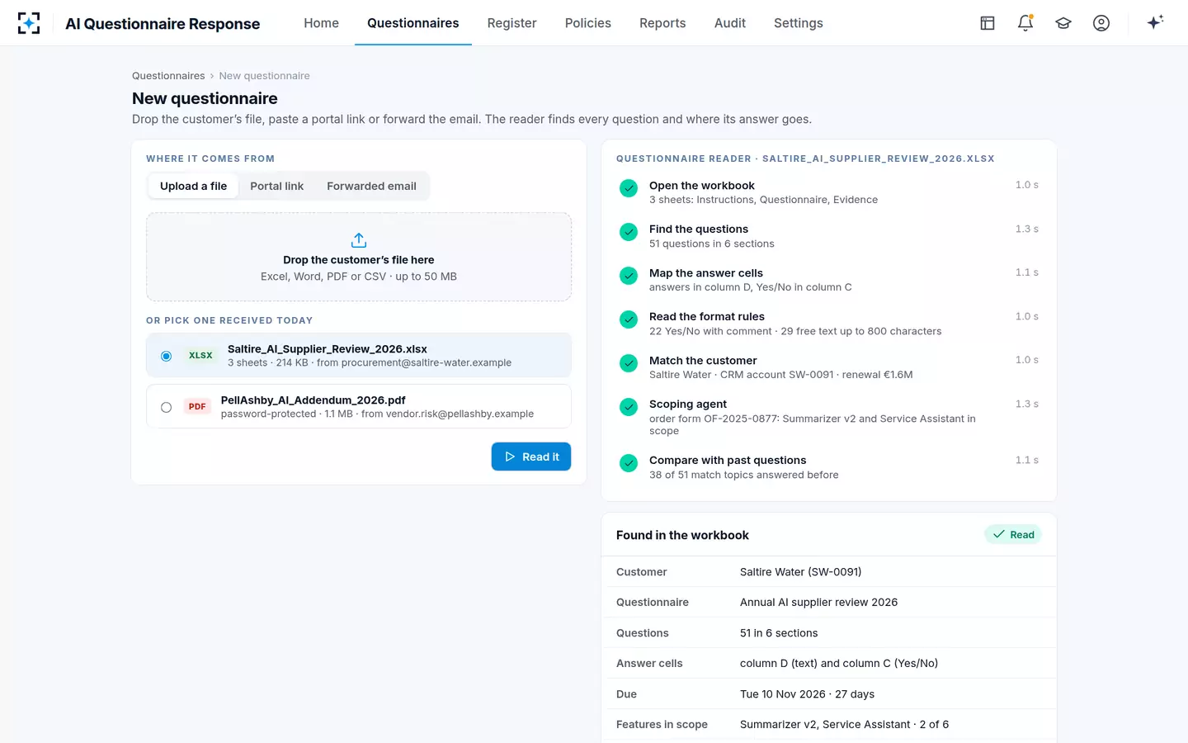1188x743 pixels.
Task: Open the Audit nav item
Action: coord(730,23)
